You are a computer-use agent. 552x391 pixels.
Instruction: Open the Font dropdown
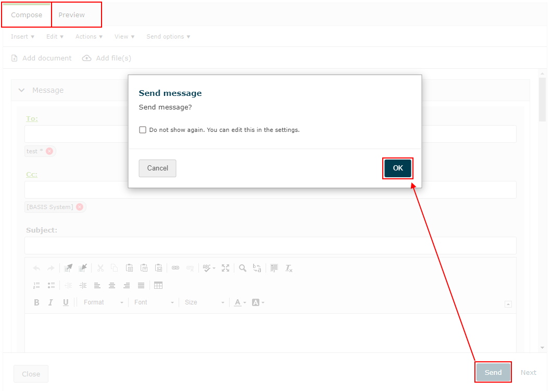[154, 302]
